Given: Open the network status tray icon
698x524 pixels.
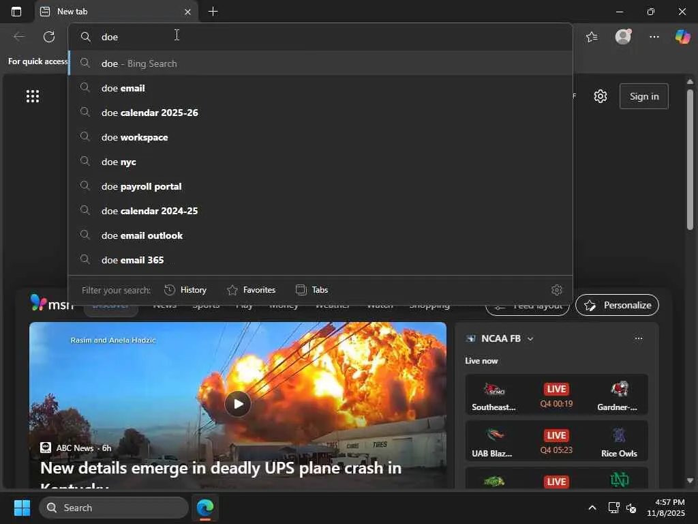Looking at the screenshot, I should pyautogui.click(x=614, y=508).
